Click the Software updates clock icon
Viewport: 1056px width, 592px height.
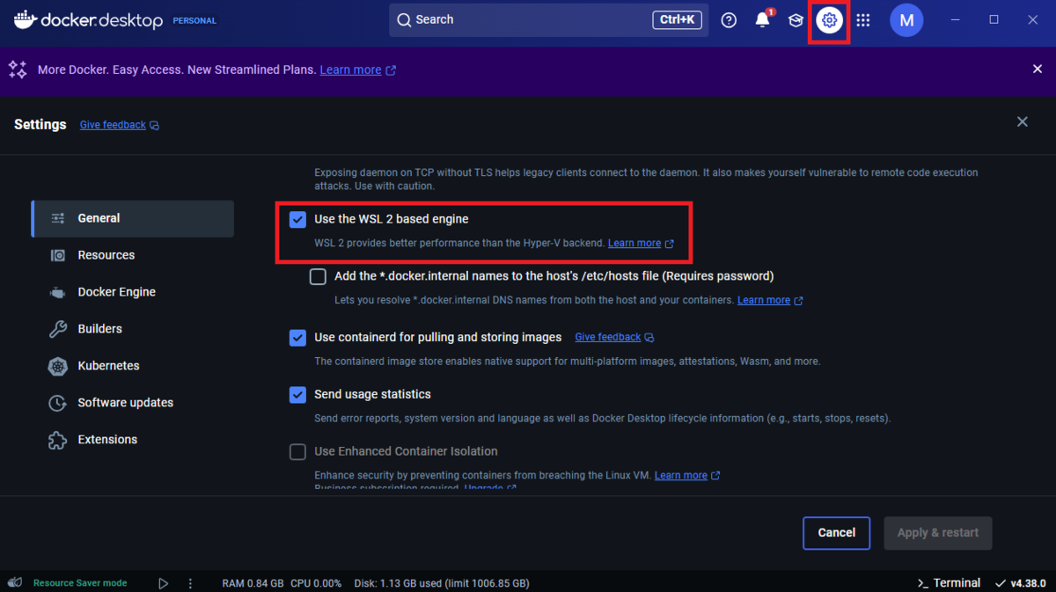tap(58, 403)
